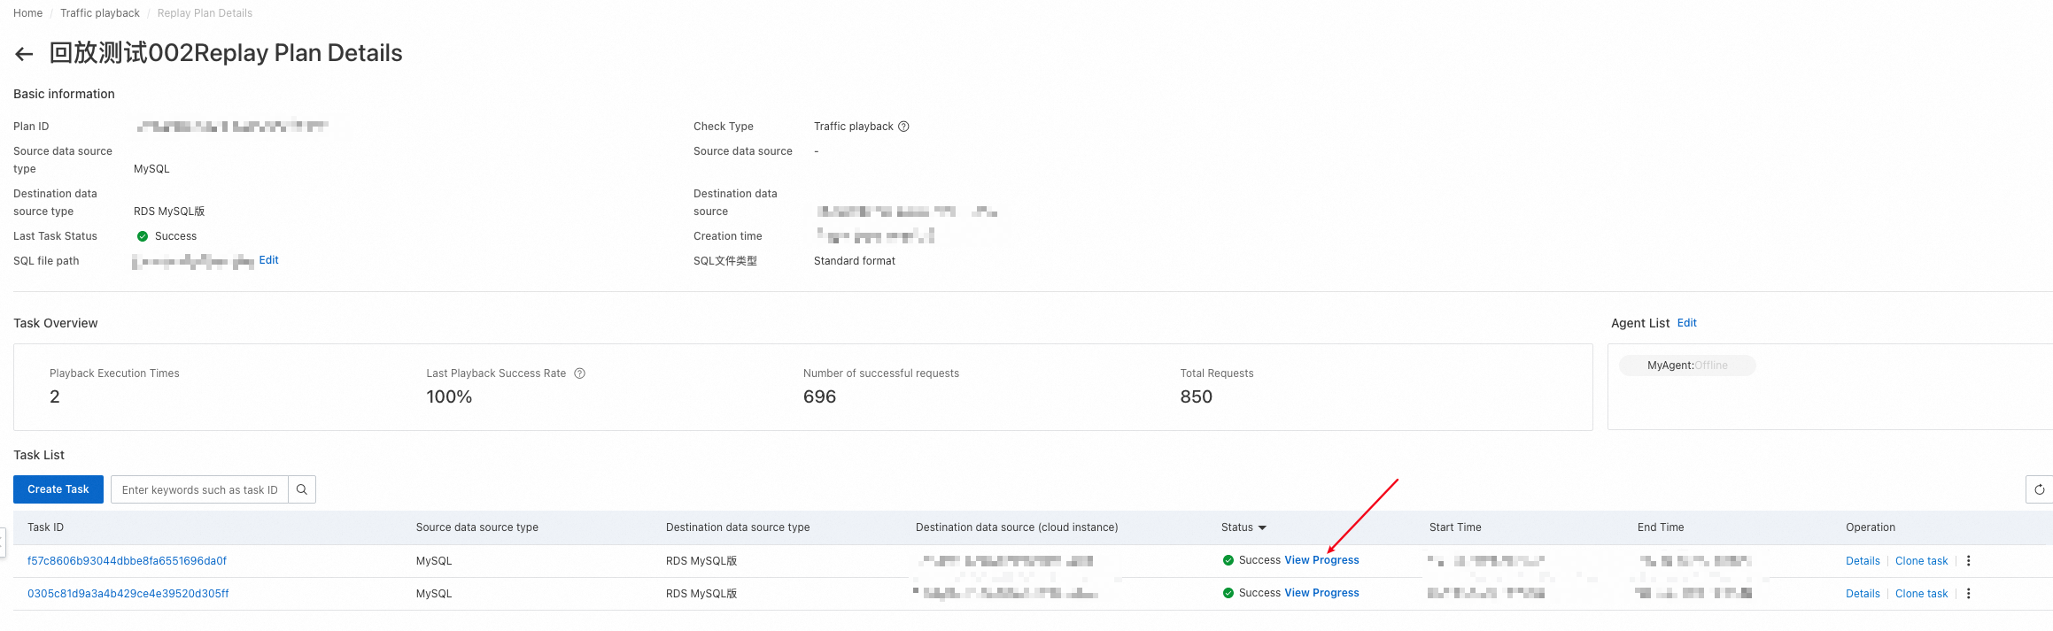View Progress for task f57c8606b93044dbbe8fa6551696da0f
This screenshot has width=2053, height=631.
(x=1321, y=560)
